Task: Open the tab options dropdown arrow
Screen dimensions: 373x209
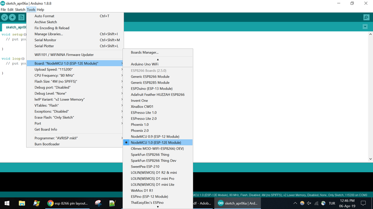Action: tap(365, 27)
